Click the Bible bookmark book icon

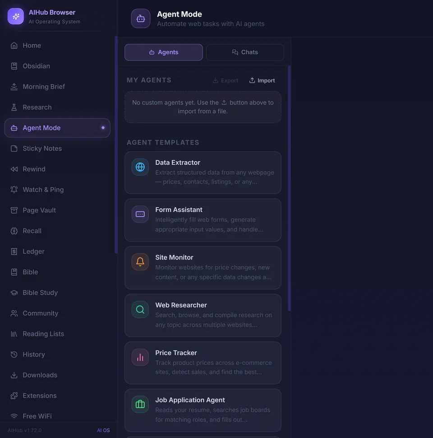(x=14, y=272)
